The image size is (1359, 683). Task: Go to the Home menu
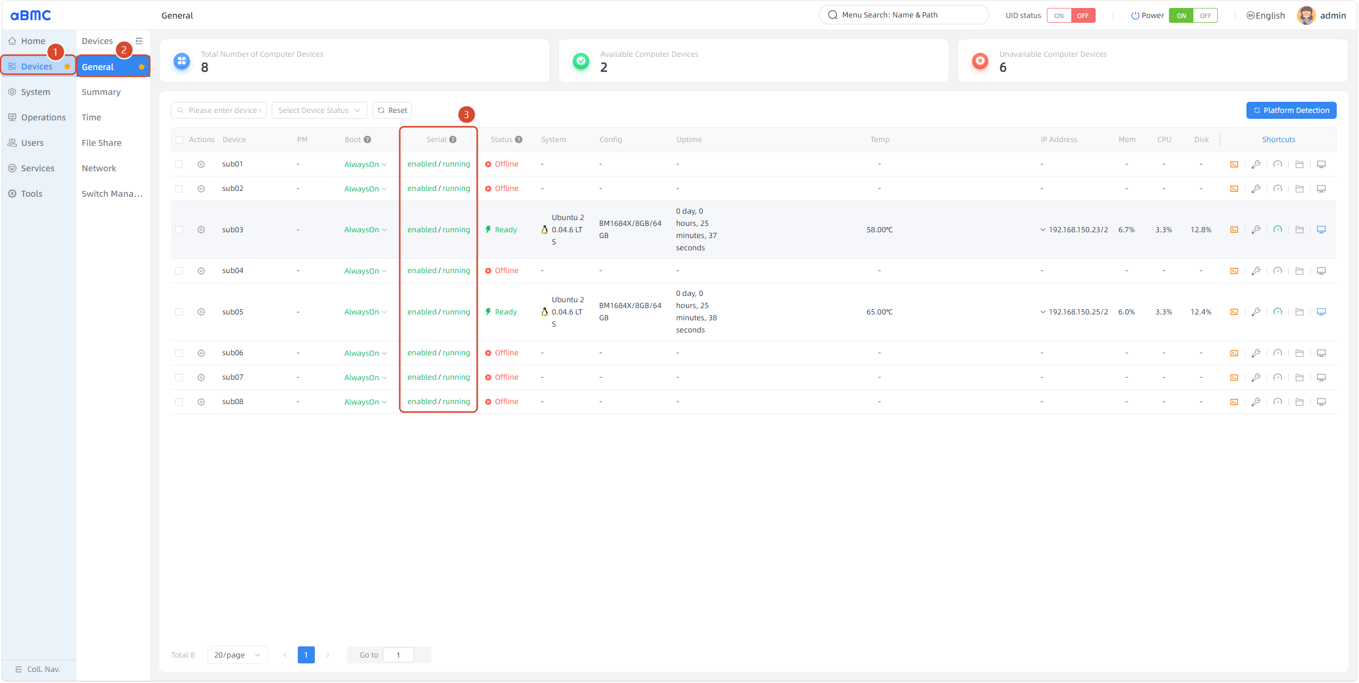tap(39, 41)
